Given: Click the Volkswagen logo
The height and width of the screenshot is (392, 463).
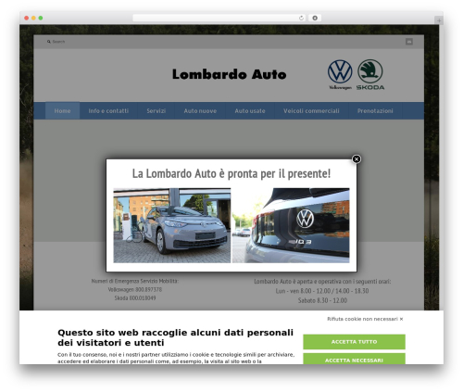Looking at the screenshot, I should pos(340,74).
